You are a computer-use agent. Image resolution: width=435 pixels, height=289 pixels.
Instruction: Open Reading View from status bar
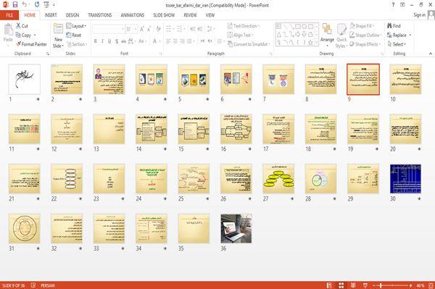353,285
